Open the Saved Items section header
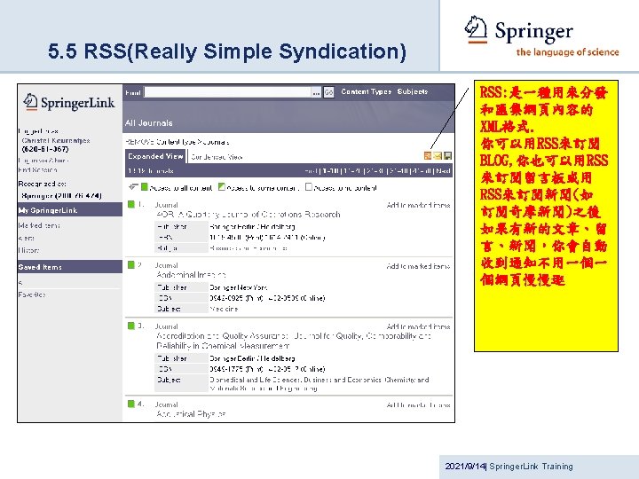The height and width of the screenshot is (479, 639). 70,267
